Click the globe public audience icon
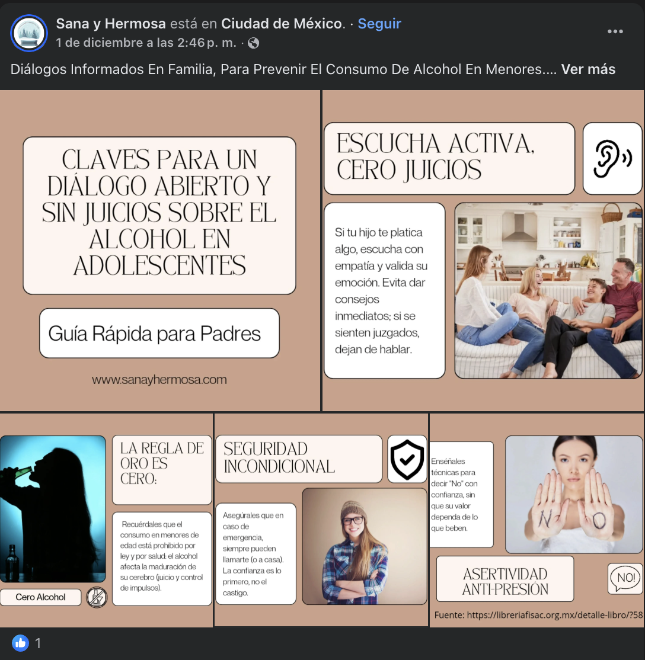Image resolution: width=645 pixels, height=660 pixels. [253, 43]
